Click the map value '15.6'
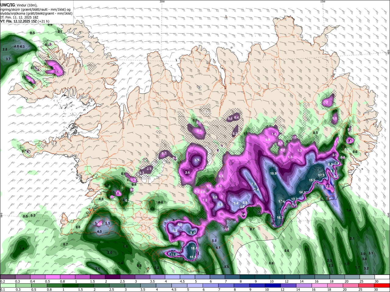Screen dimensions: 390x292 [312, 180]
